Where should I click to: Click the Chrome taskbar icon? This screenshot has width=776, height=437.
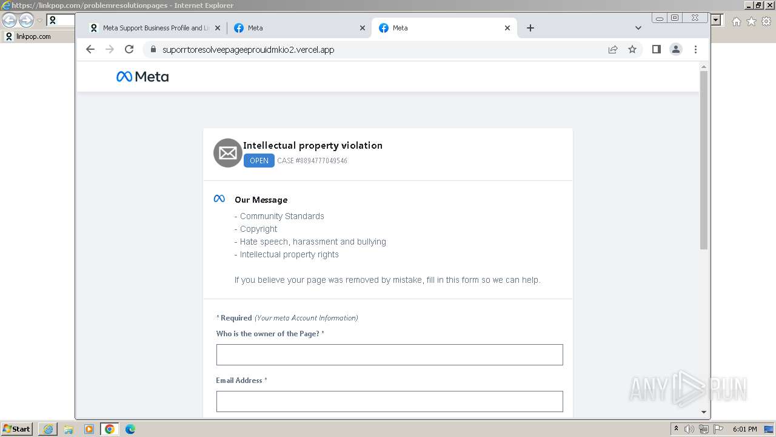point(110,429)
